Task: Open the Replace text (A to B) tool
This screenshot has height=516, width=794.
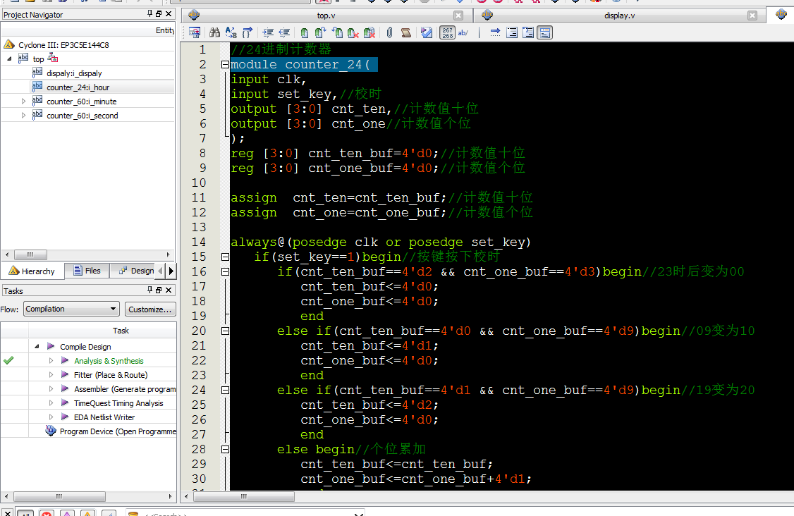Action: [231, 33]
